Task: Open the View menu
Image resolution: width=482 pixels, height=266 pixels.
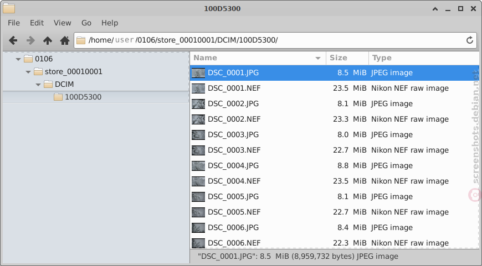Action: 63,23
